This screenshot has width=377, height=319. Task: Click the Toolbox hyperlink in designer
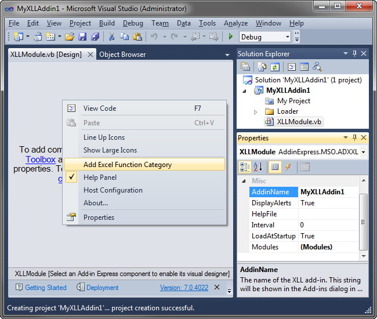(41, 159)
